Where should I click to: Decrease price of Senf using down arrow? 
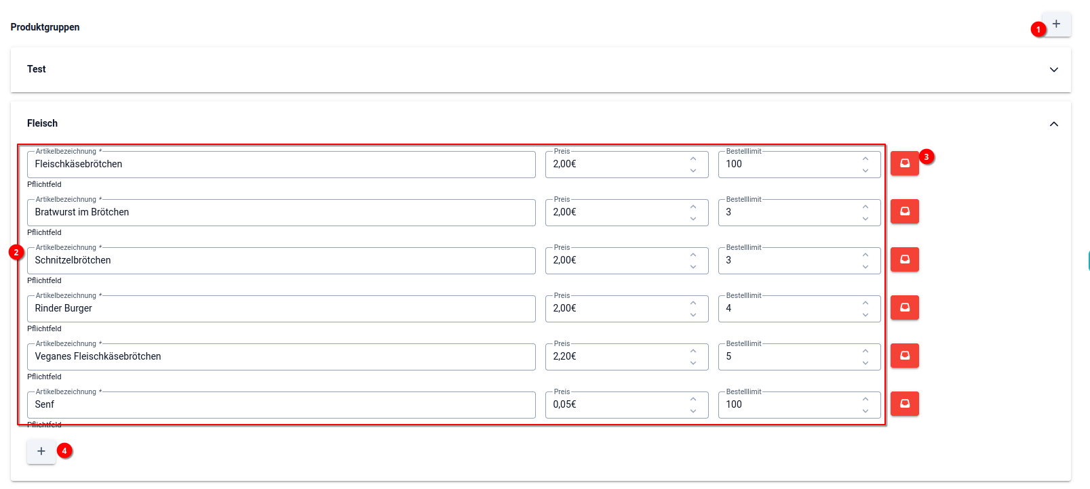coord(693,411)
